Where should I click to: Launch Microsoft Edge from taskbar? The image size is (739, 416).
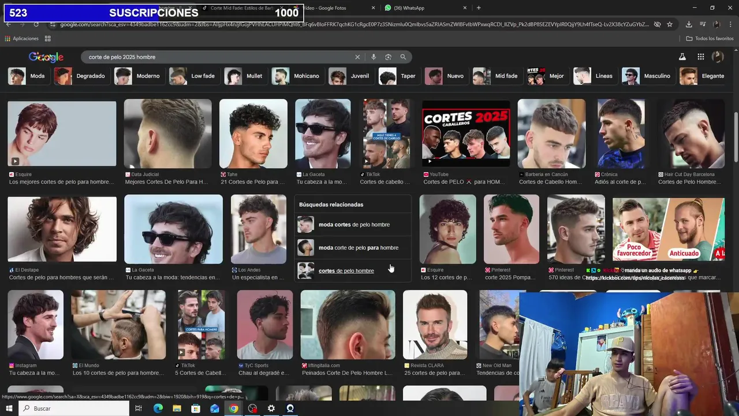click(158, 408)
